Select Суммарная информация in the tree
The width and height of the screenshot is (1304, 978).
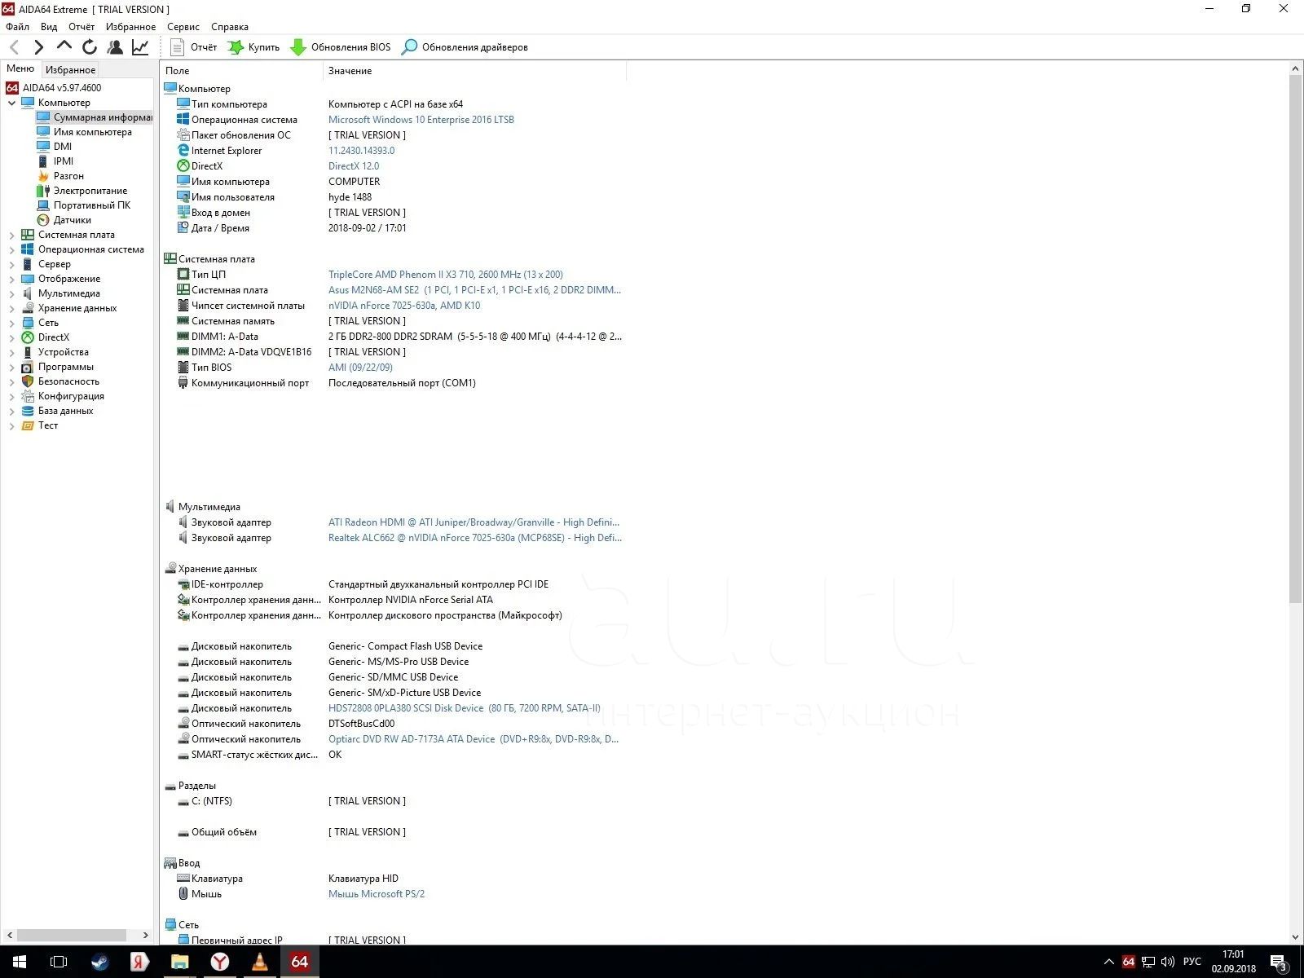pos(94,117)
